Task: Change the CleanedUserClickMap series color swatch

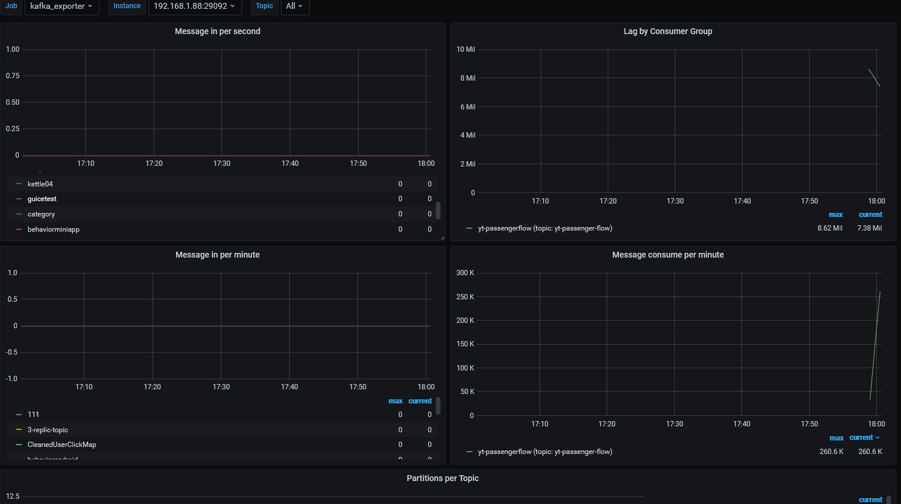Action: [19, 445]
